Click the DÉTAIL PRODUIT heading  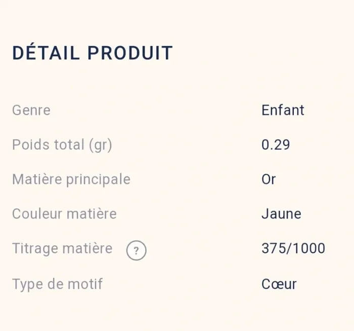(x=93, y=53)
